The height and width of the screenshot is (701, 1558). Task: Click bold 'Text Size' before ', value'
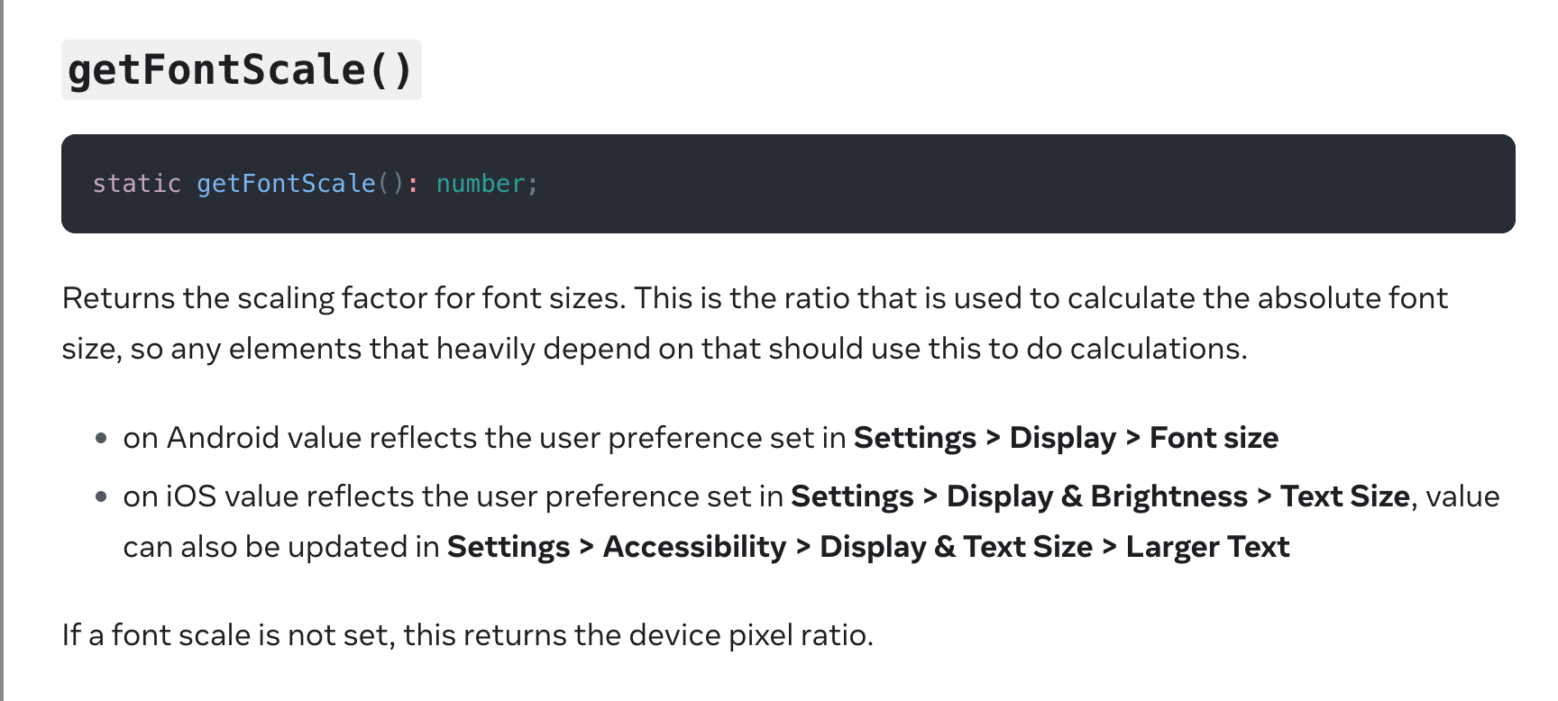(1344, 496)
